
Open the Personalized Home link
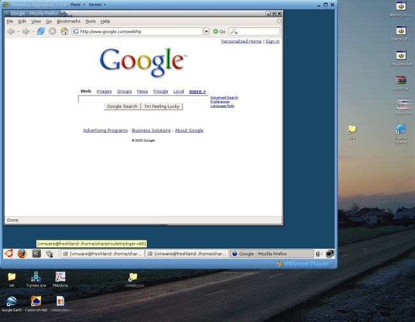coord(241,41)
